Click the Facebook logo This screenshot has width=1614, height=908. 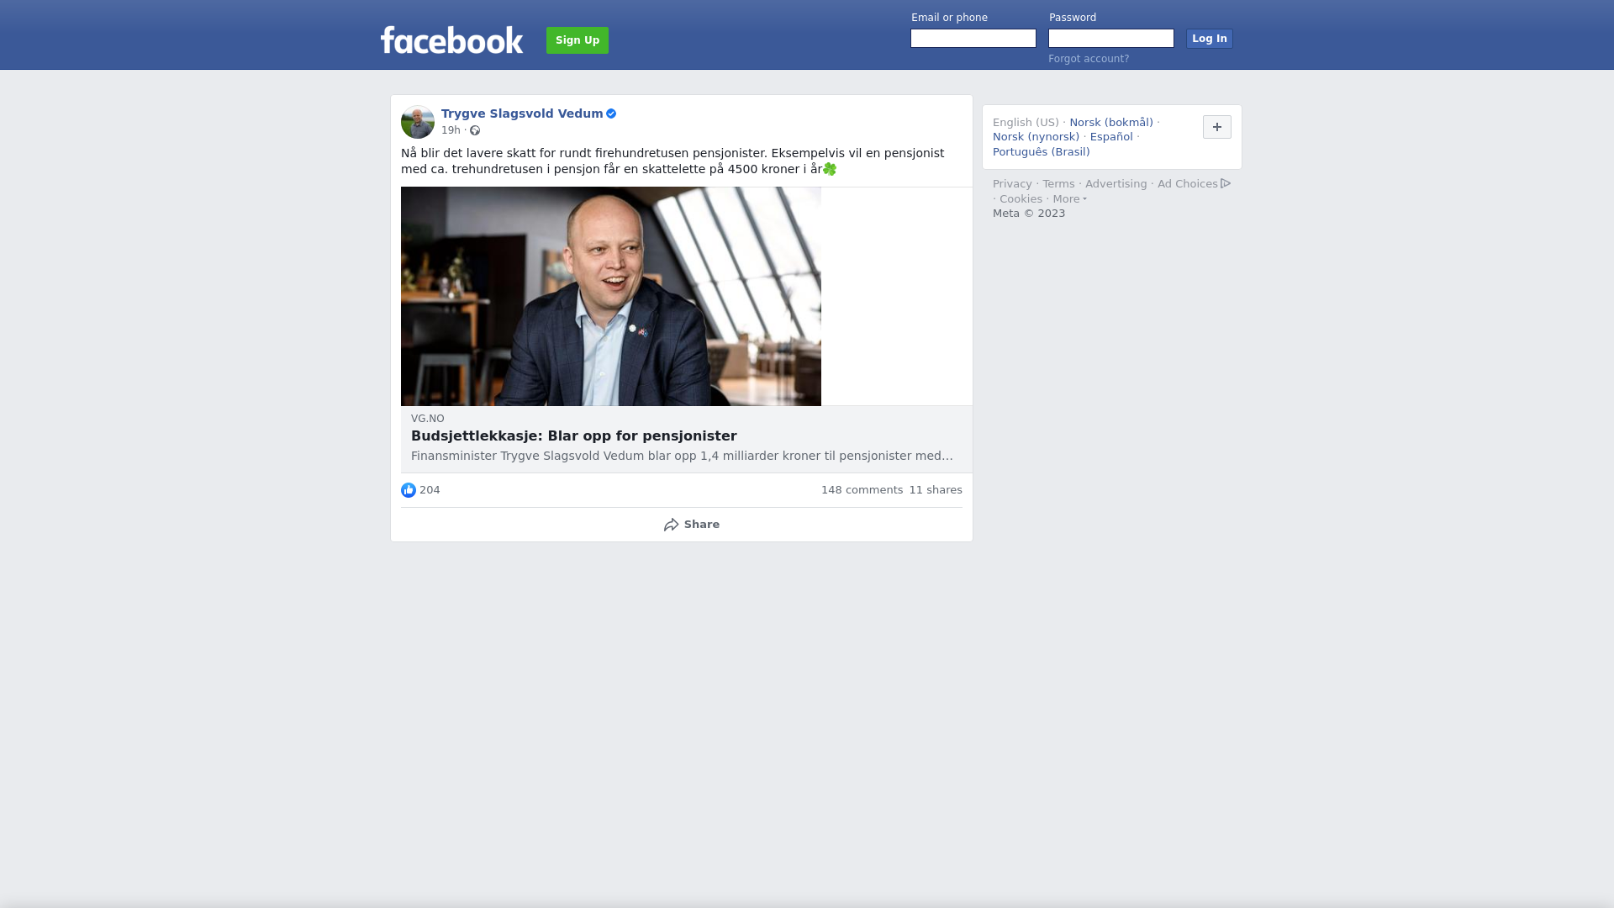click(451, 40)
